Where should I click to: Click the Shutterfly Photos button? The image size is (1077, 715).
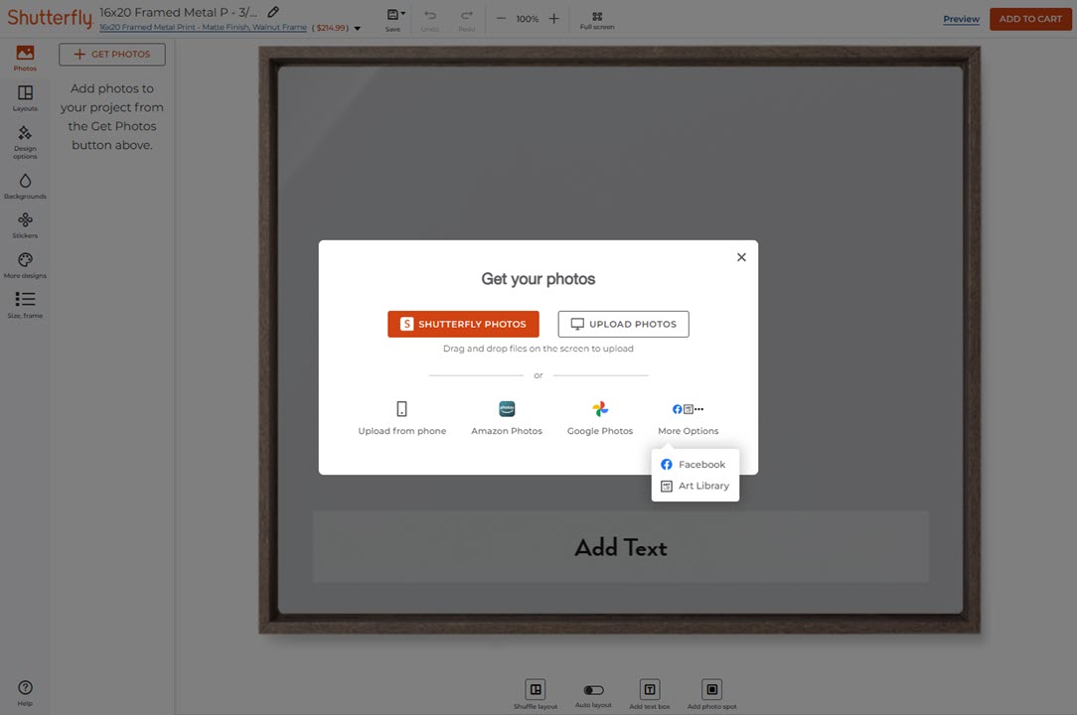463,324
